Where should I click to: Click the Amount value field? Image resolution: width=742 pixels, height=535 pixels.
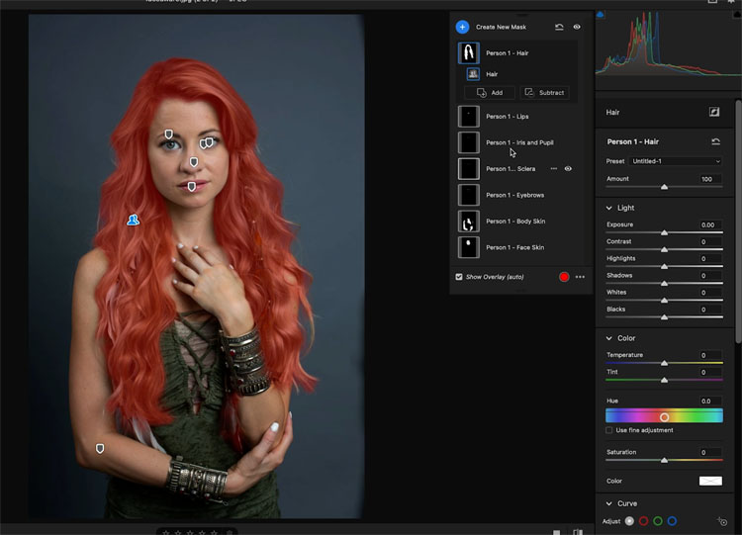[x=709, y=179]
